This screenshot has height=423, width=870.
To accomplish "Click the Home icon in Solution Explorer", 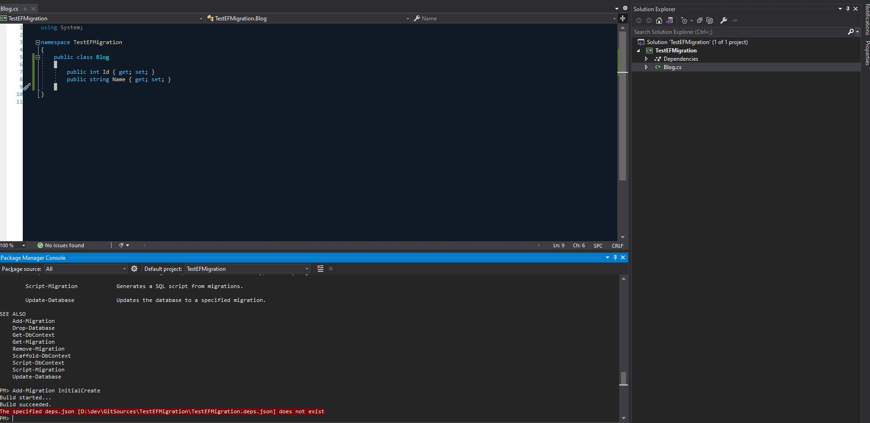I will pyautogui.click(x=659, y=20).
